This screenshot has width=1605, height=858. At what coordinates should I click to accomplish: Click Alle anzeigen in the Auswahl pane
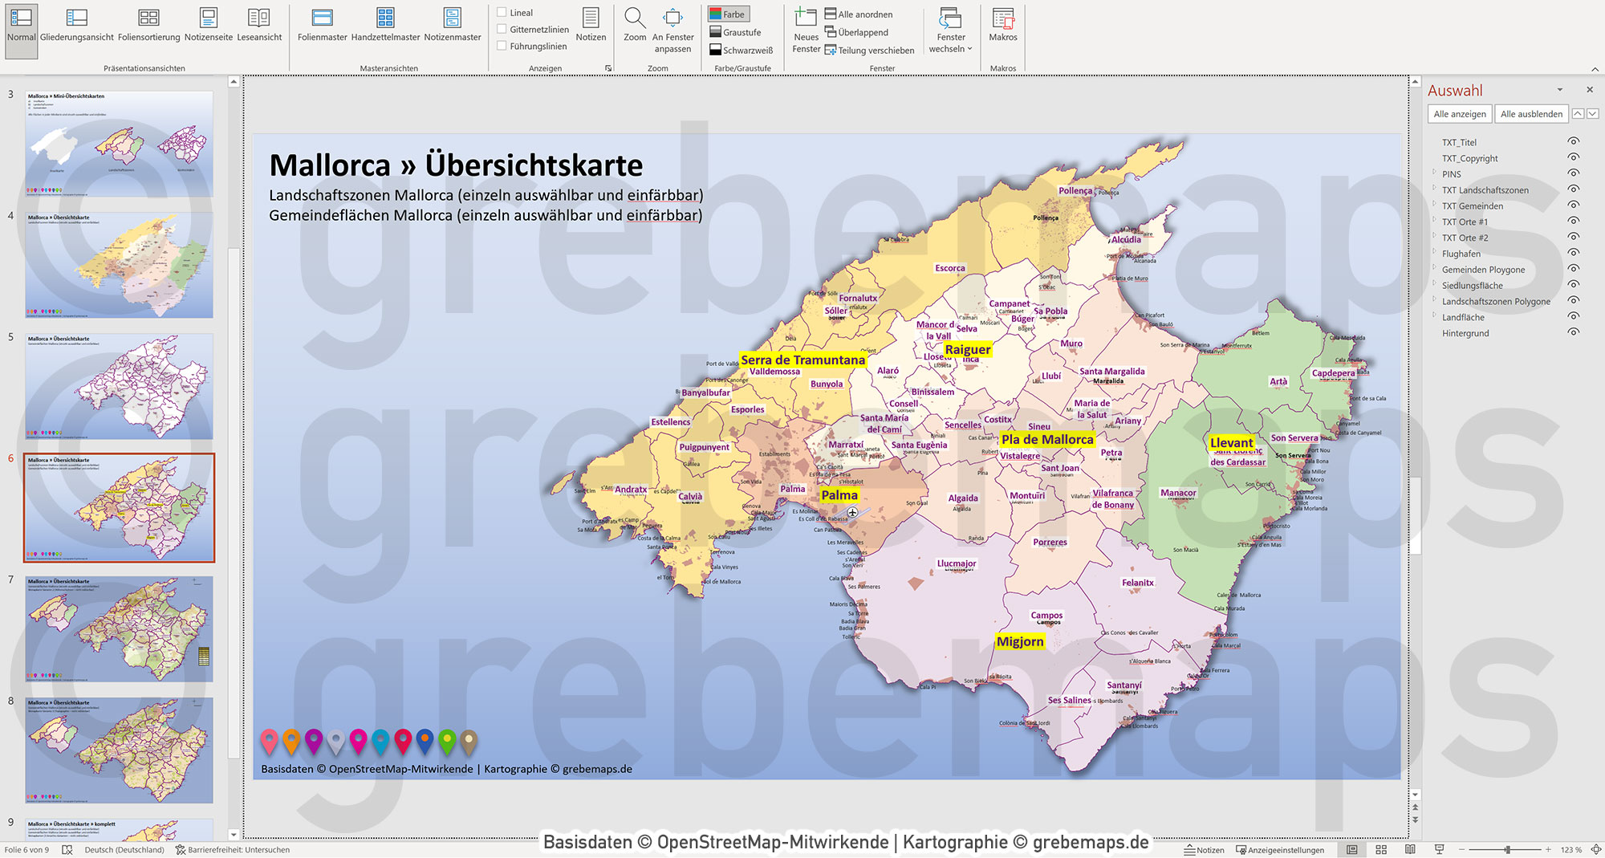coord(1458,113)
